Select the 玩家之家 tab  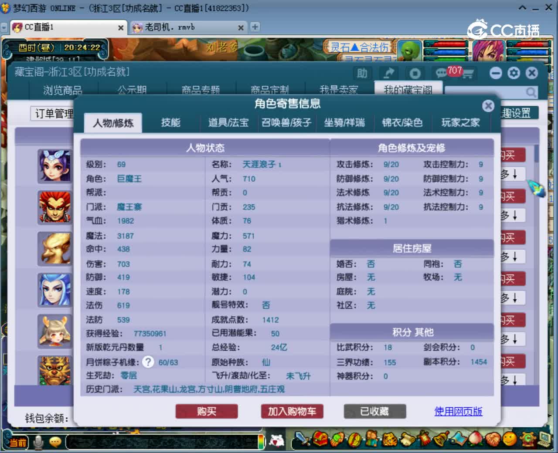(460, 123)
